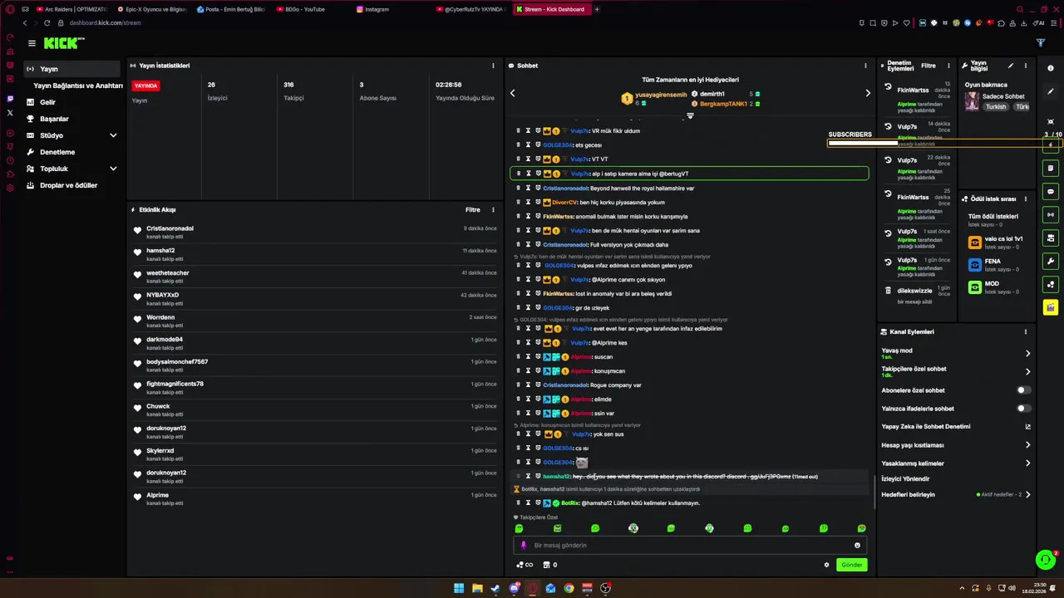Click İzleyici Yönlendir option
This screenshot has width=1064, height=598.
(905, 479)
